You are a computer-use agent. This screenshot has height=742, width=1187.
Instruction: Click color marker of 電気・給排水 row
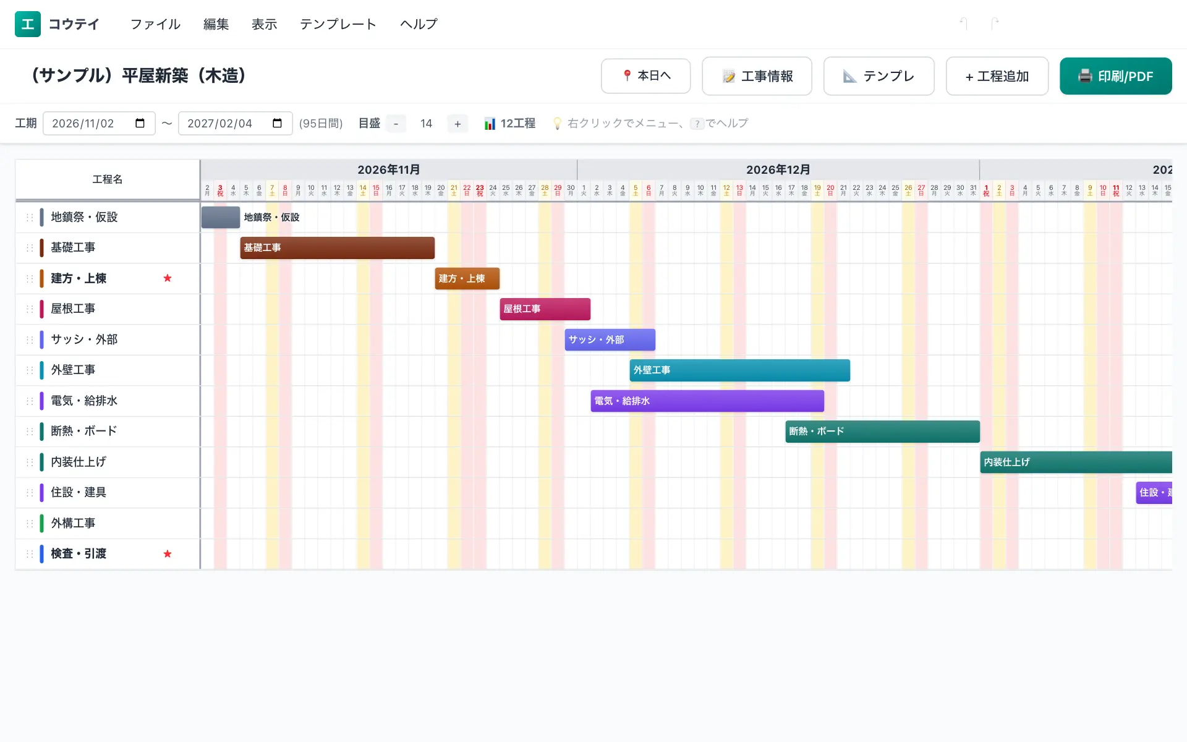pos(41,401)
